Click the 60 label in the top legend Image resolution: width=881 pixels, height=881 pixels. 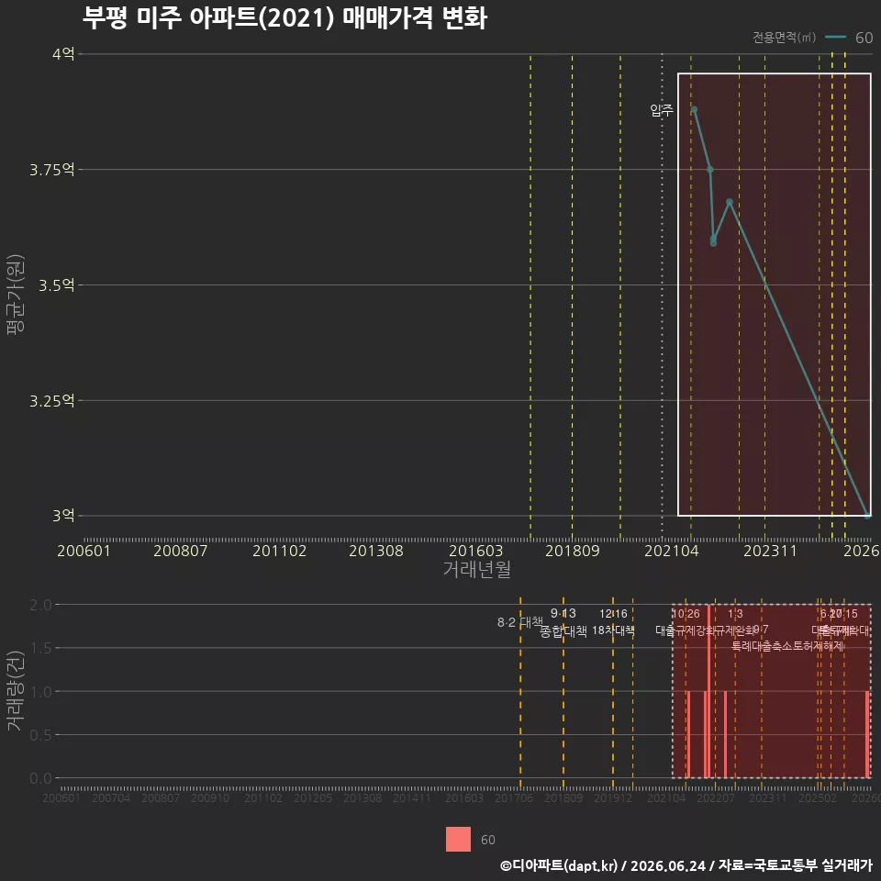click(864, 38)
